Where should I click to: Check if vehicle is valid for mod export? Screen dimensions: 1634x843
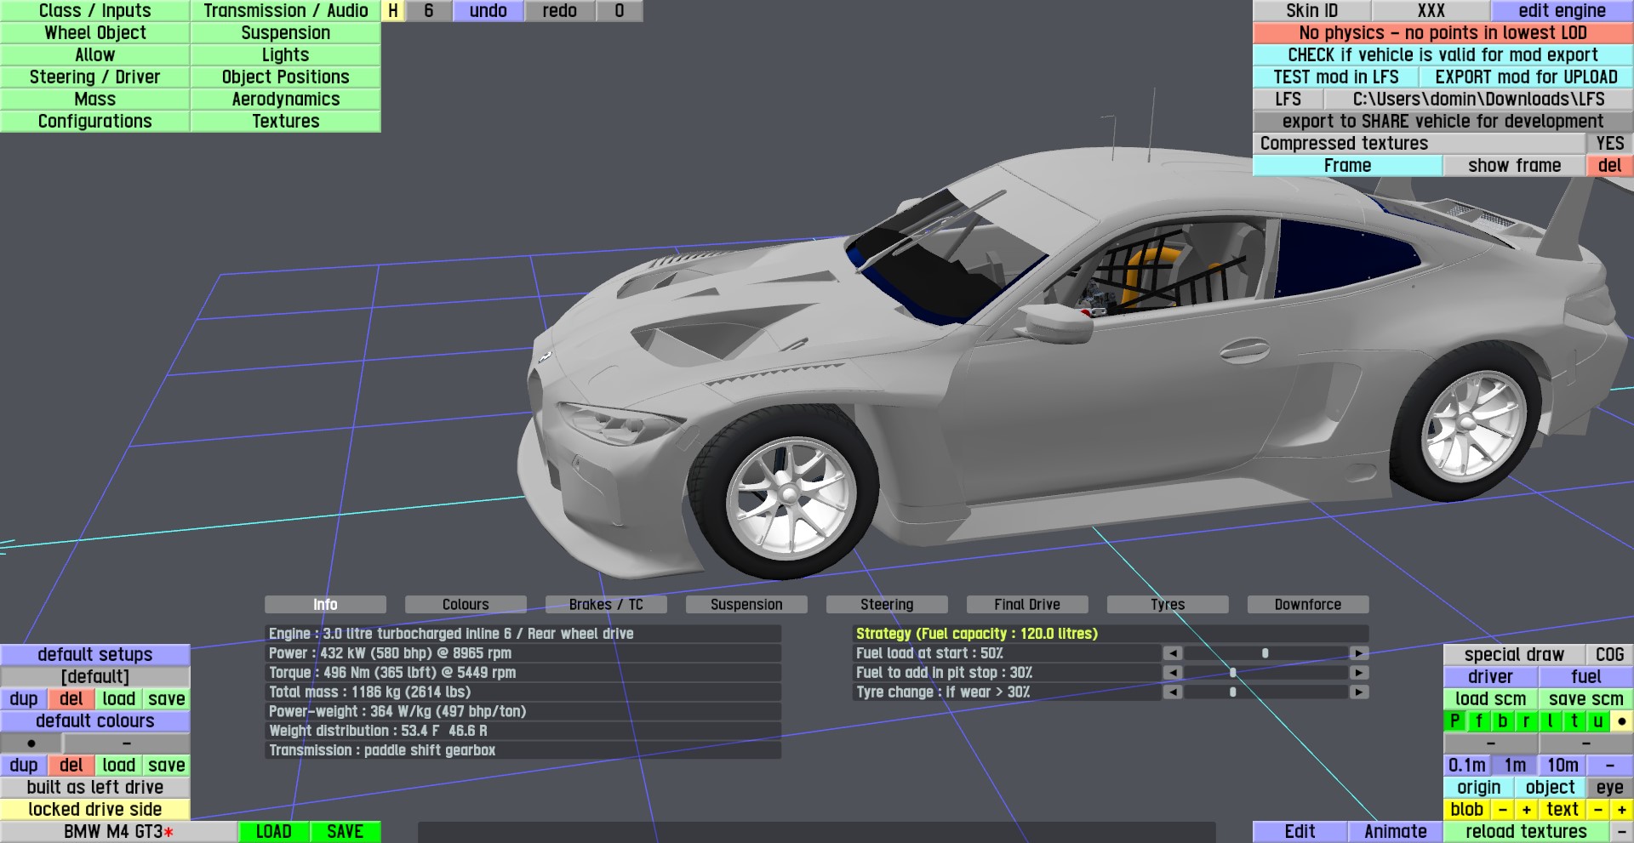(x=1443, y=55)
